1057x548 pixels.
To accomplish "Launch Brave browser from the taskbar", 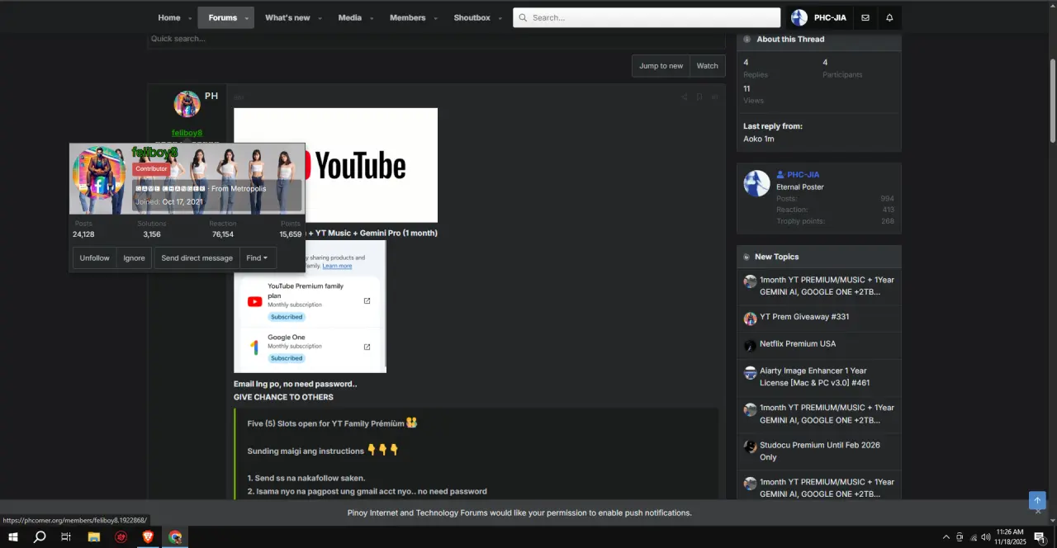I will (x=148, y=536).
